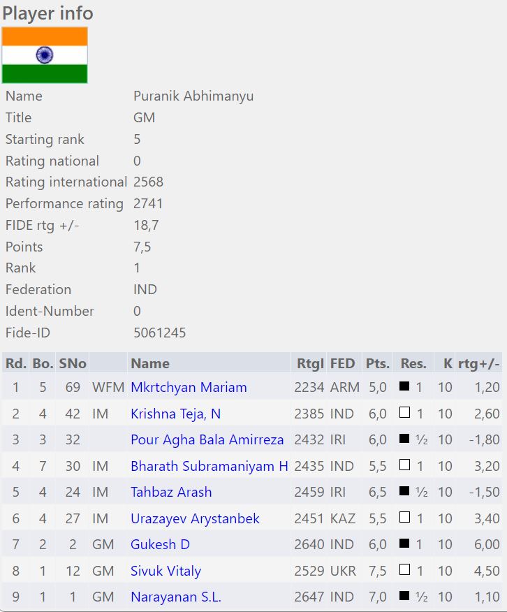Click black piece icon in round 3

[404, 439]
